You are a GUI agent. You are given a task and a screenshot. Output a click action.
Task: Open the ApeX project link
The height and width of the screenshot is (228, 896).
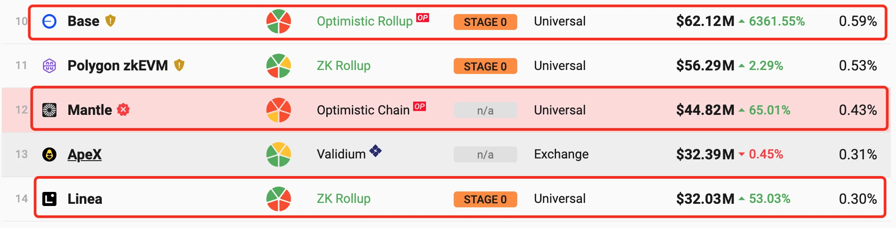click(x=85, y=154)
